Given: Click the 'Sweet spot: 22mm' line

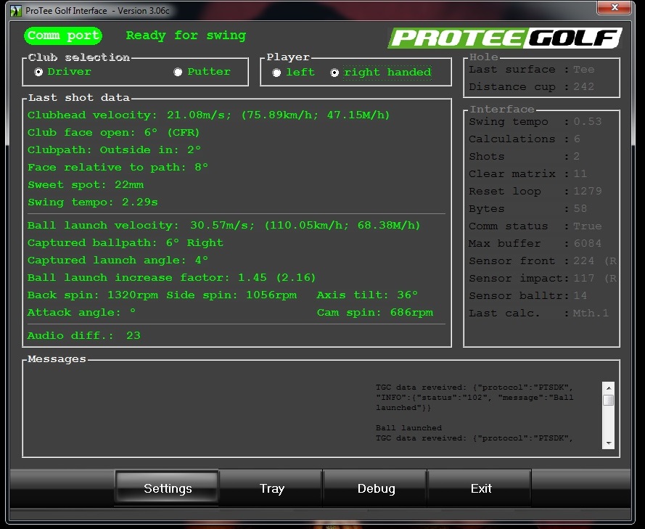Looking at the screenshot, I should 86,185.
